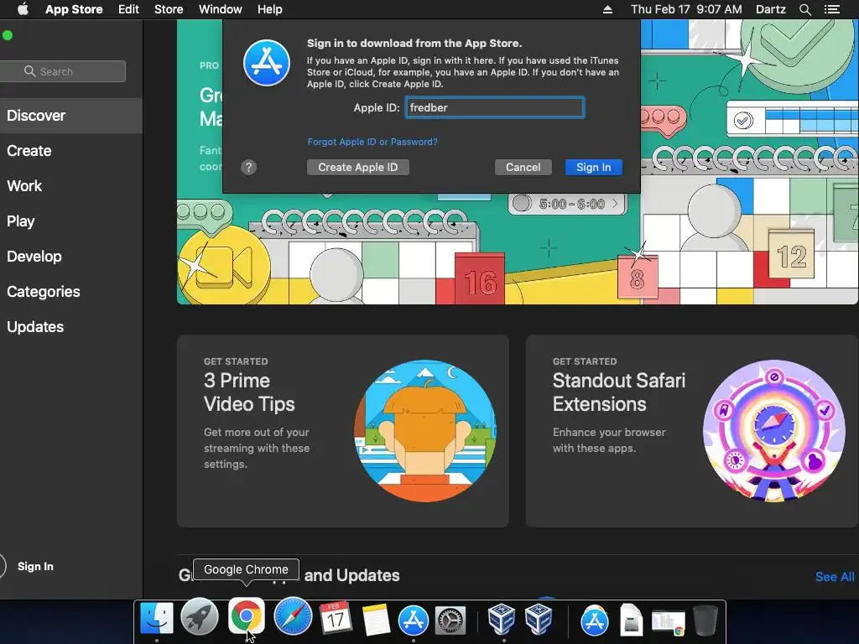Open Spotlight search in the menu bar
Image resolution: width=859 pixels, height=644 pixels.
[804, 9]
